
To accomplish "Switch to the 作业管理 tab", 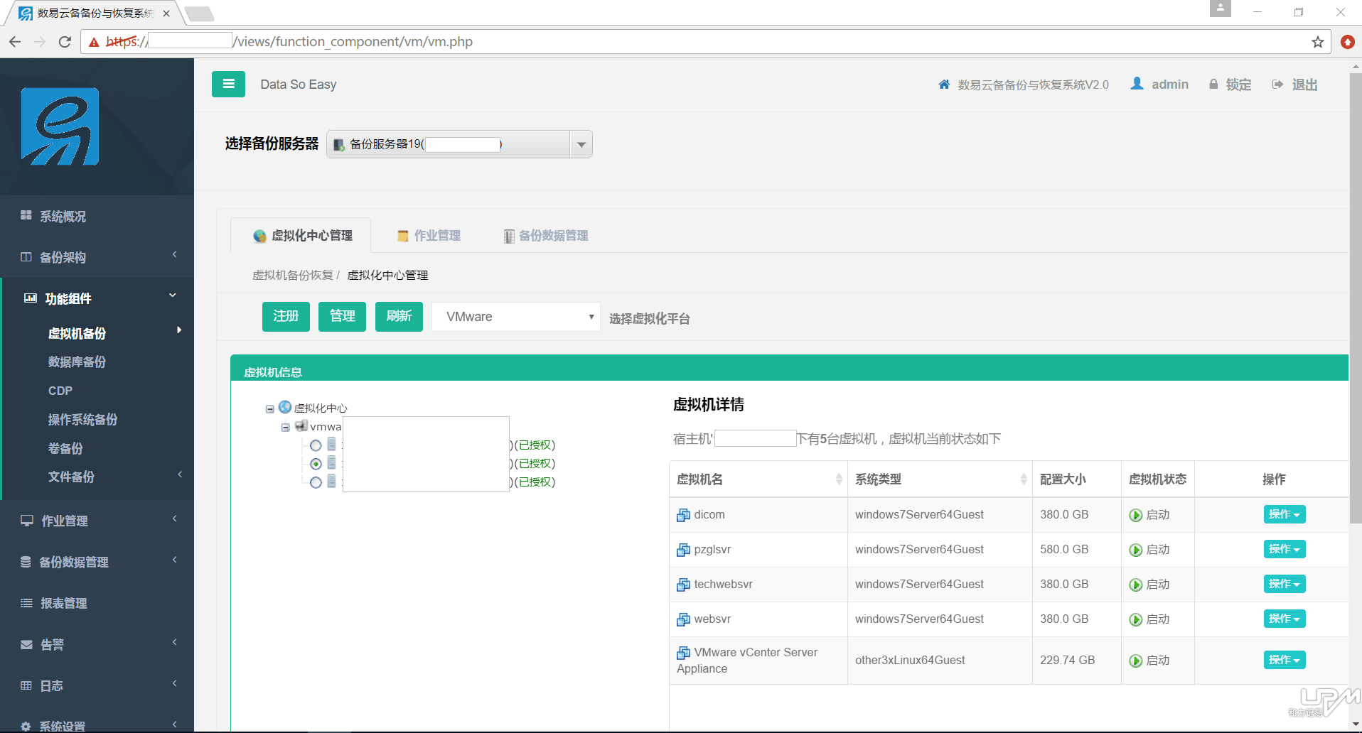I will point(429,236).
